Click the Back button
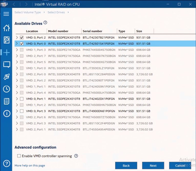The image size is (196, 171). (x=126, y=166)
